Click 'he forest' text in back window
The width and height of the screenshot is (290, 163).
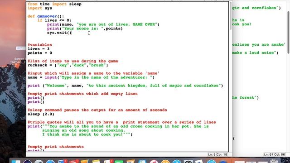(246, 97)
